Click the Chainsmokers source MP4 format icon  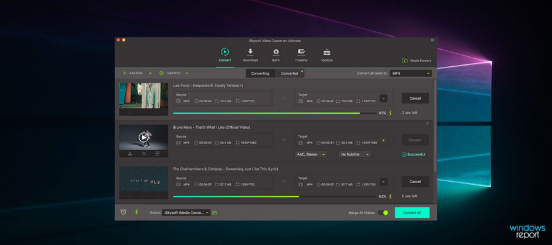(x=178, y=184)
